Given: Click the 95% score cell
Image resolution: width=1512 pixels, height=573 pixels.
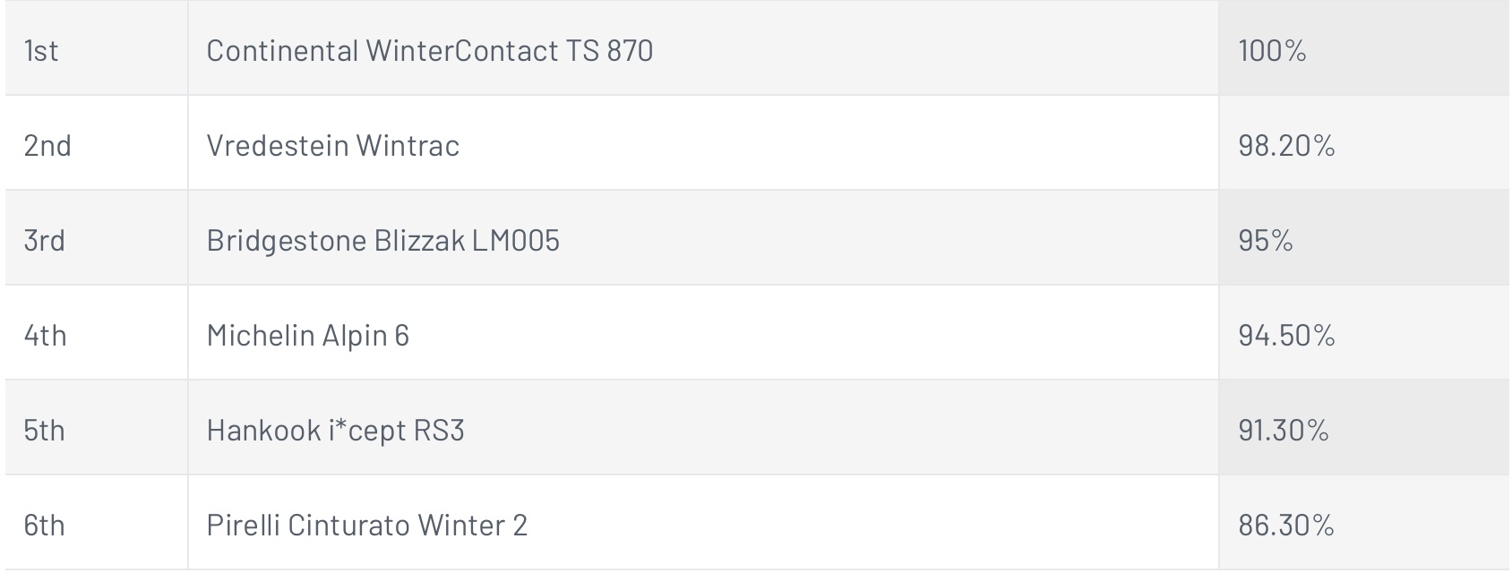Looking at the screenshot, I should coord(1363,238).
